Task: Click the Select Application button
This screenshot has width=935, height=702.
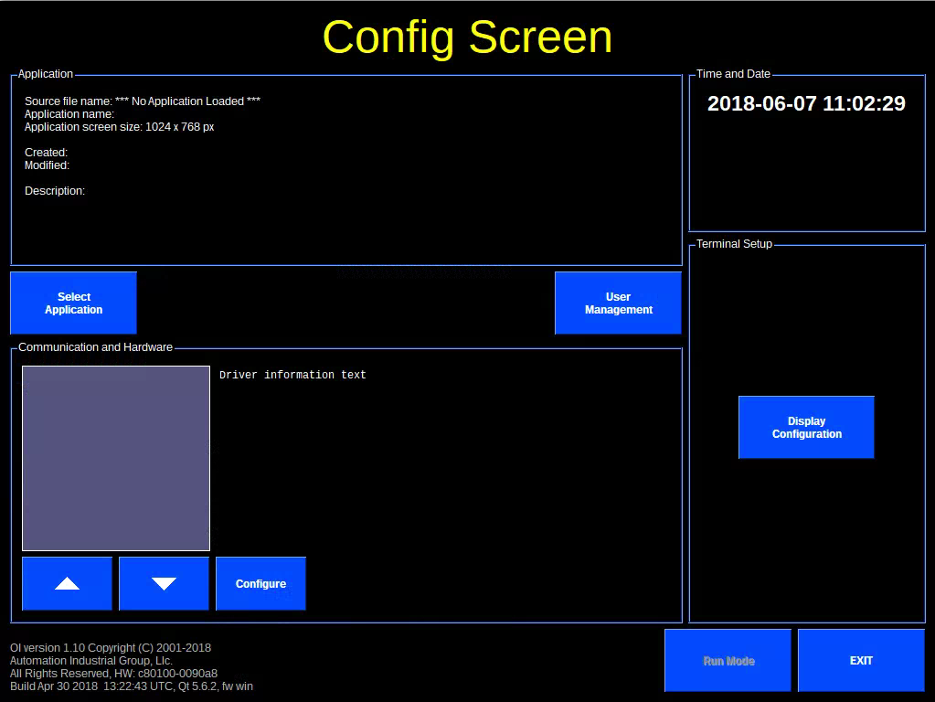Action: (73, 303)
